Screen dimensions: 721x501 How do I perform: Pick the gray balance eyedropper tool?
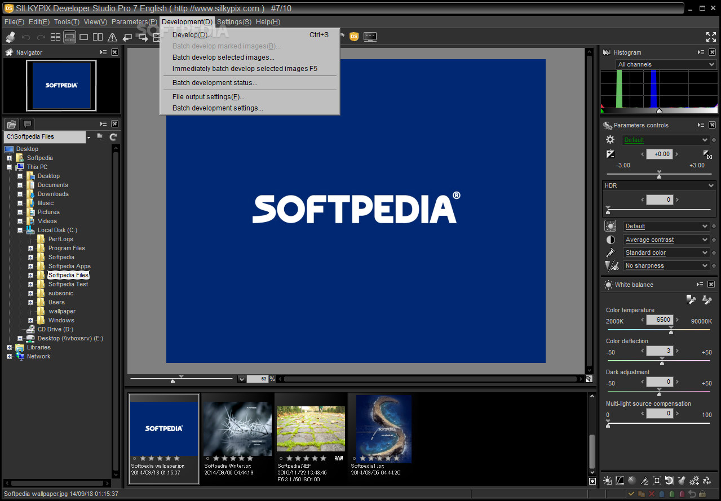pos(691,299)
